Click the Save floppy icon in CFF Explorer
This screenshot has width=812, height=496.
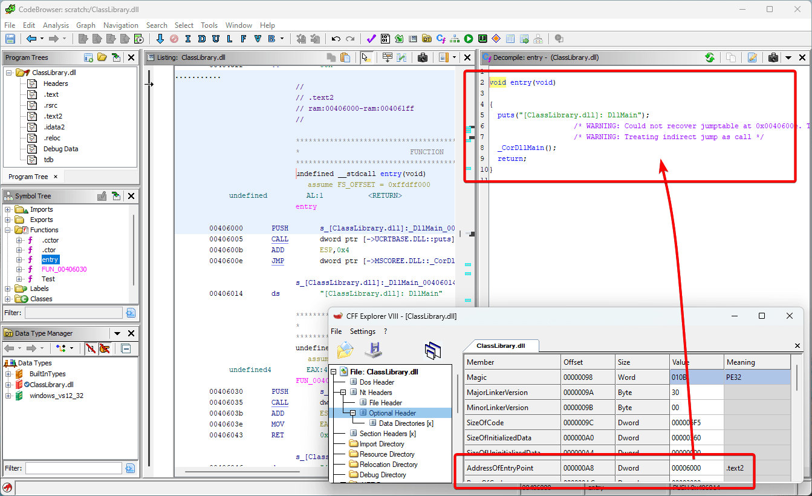point(372,350)
